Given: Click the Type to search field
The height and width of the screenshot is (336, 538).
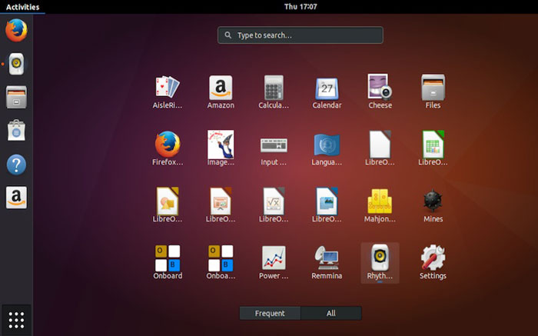Looking at the screenshot, I should 301,35.
